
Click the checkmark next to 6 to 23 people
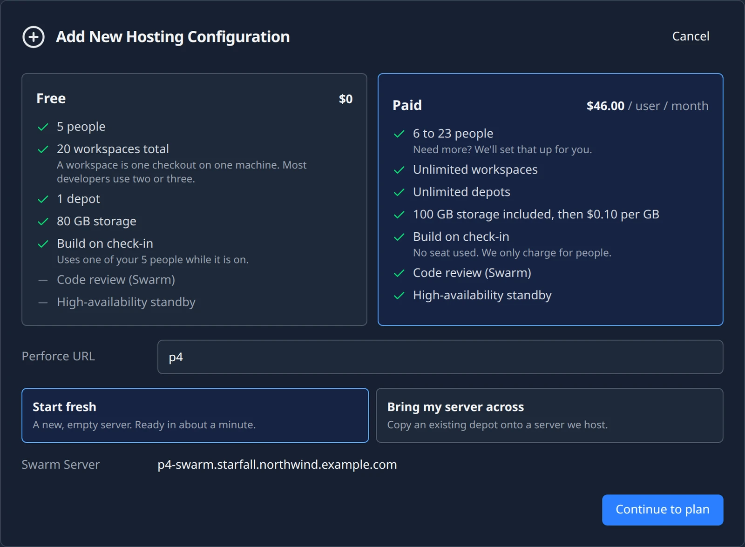(x=399, y=134)
